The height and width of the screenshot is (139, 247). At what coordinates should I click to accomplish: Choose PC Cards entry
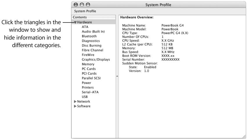(x=89, y=69)
